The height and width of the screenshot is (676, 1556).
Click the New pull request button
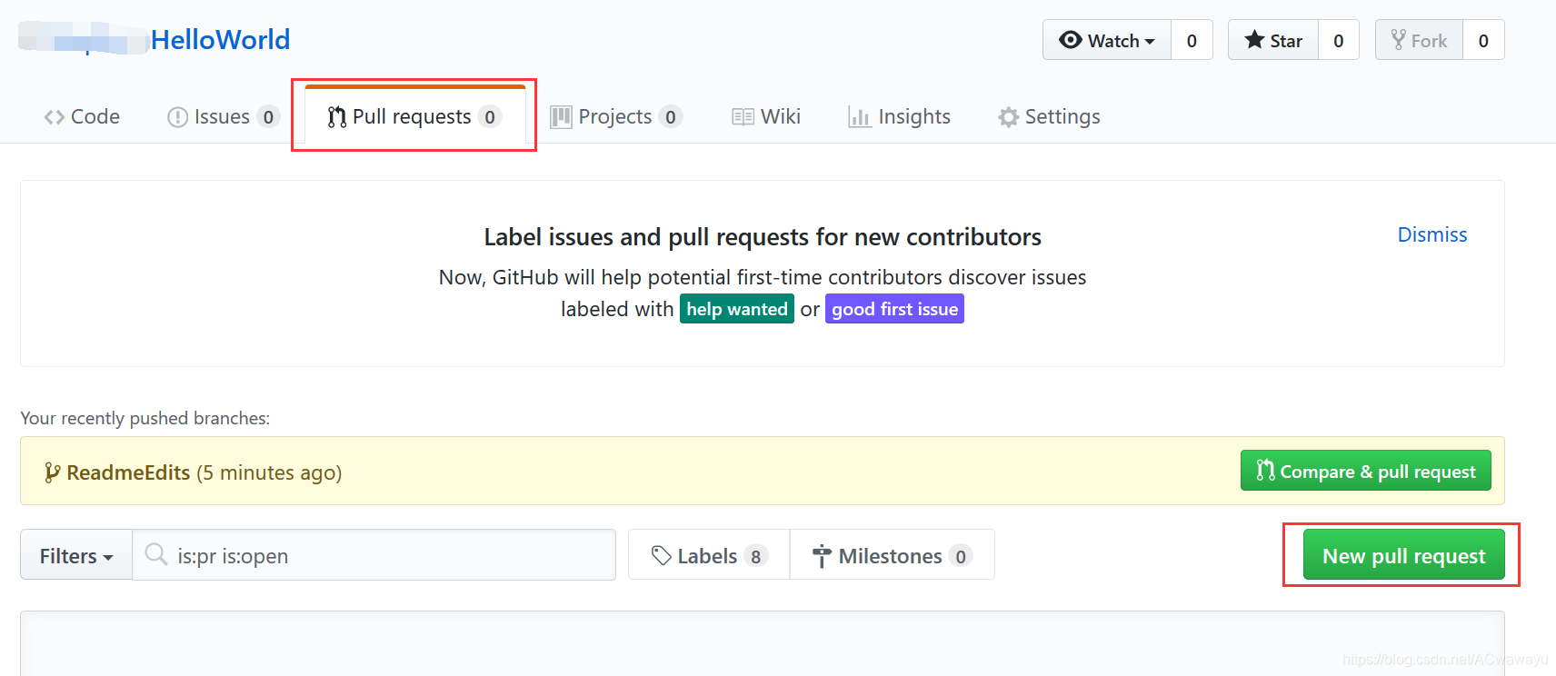tap(1404, 555)
